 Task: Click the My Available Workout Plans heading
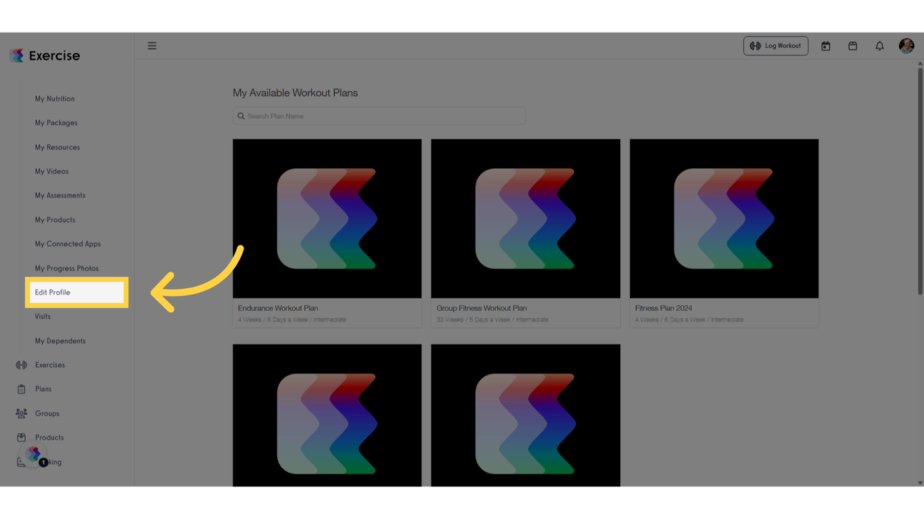click(x=296, y=93)
